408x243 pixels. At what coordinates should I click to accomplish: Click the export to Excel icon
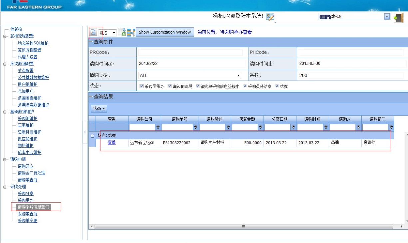click(122, 32)
